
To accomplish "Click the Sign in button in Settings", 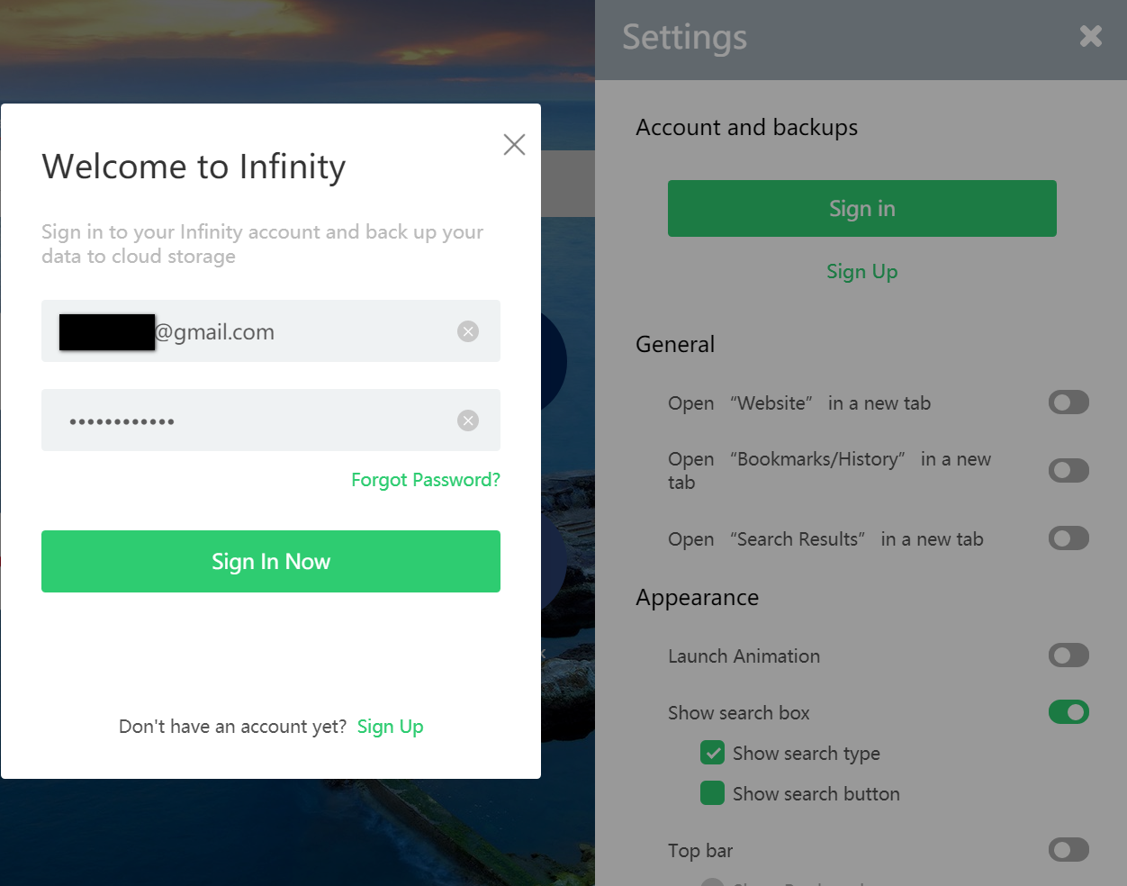I will tap(862, 208).
